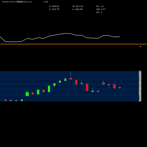Click the "OC: 1.5" reading

click(100, 6)
